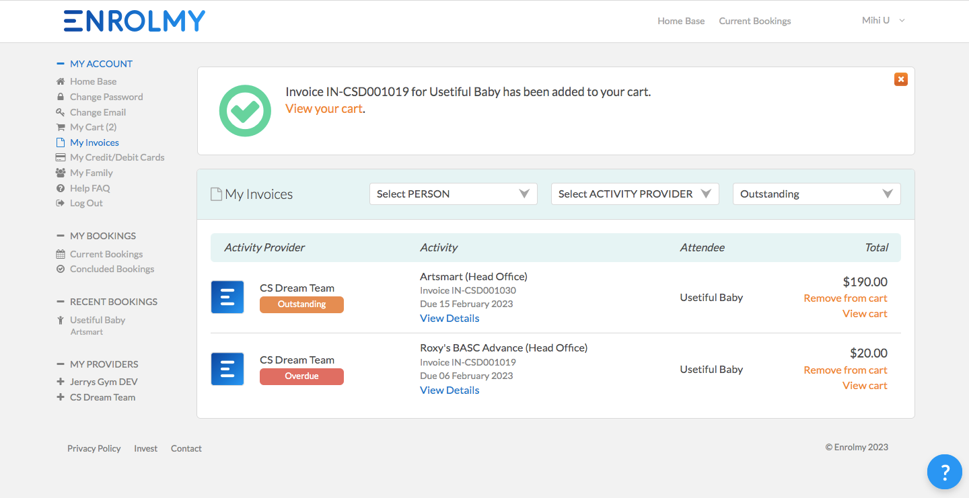Click View your cart link in banner
This screenshot has width=969, height=498.
click(324, 108)
